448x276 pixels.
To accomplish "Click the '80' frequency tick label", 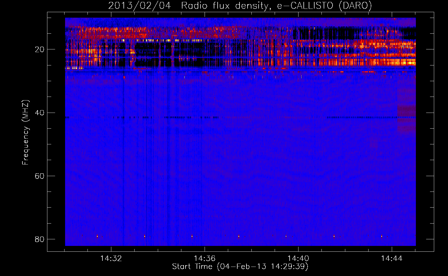I will pyautogui.click(x=40, y=239).
